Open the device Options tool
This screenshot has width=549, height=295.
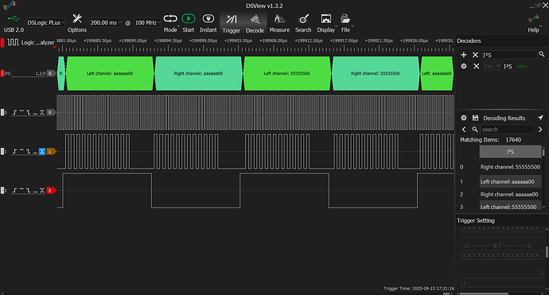76,23
